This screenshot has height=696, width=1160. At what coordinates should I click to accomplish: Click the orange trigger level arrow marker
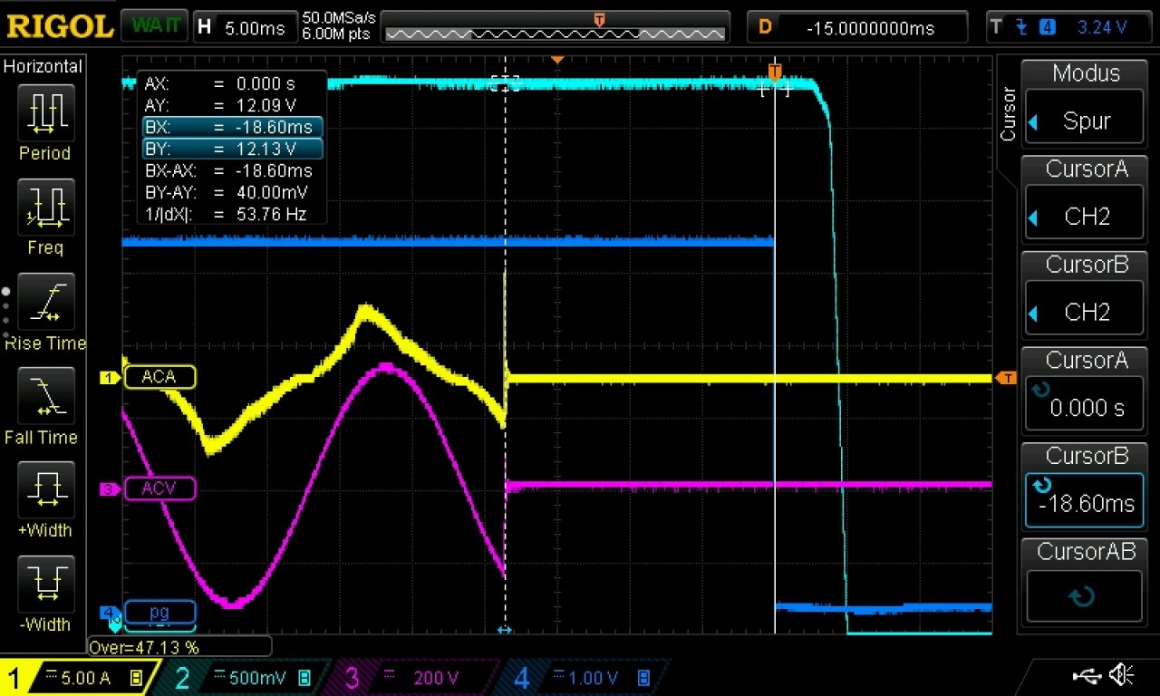(x=1006, y=378)
